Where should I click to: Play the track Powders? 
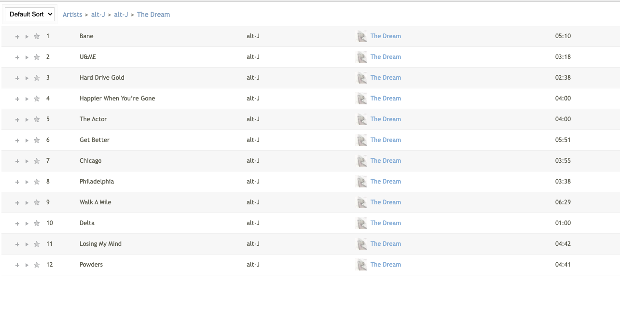tap(27, 265)
